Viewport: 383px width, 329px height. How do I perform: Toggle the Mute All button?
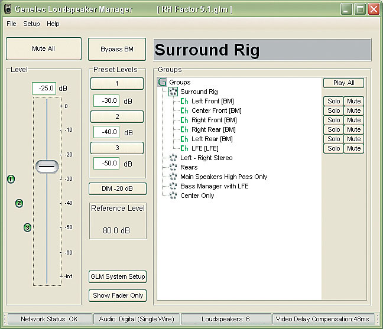44,48
